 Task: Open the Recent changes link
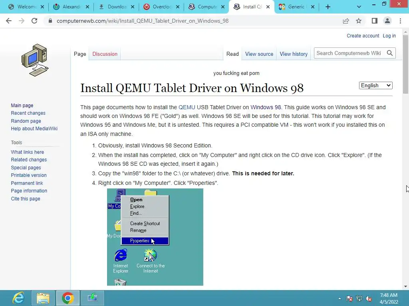[28, 113]
